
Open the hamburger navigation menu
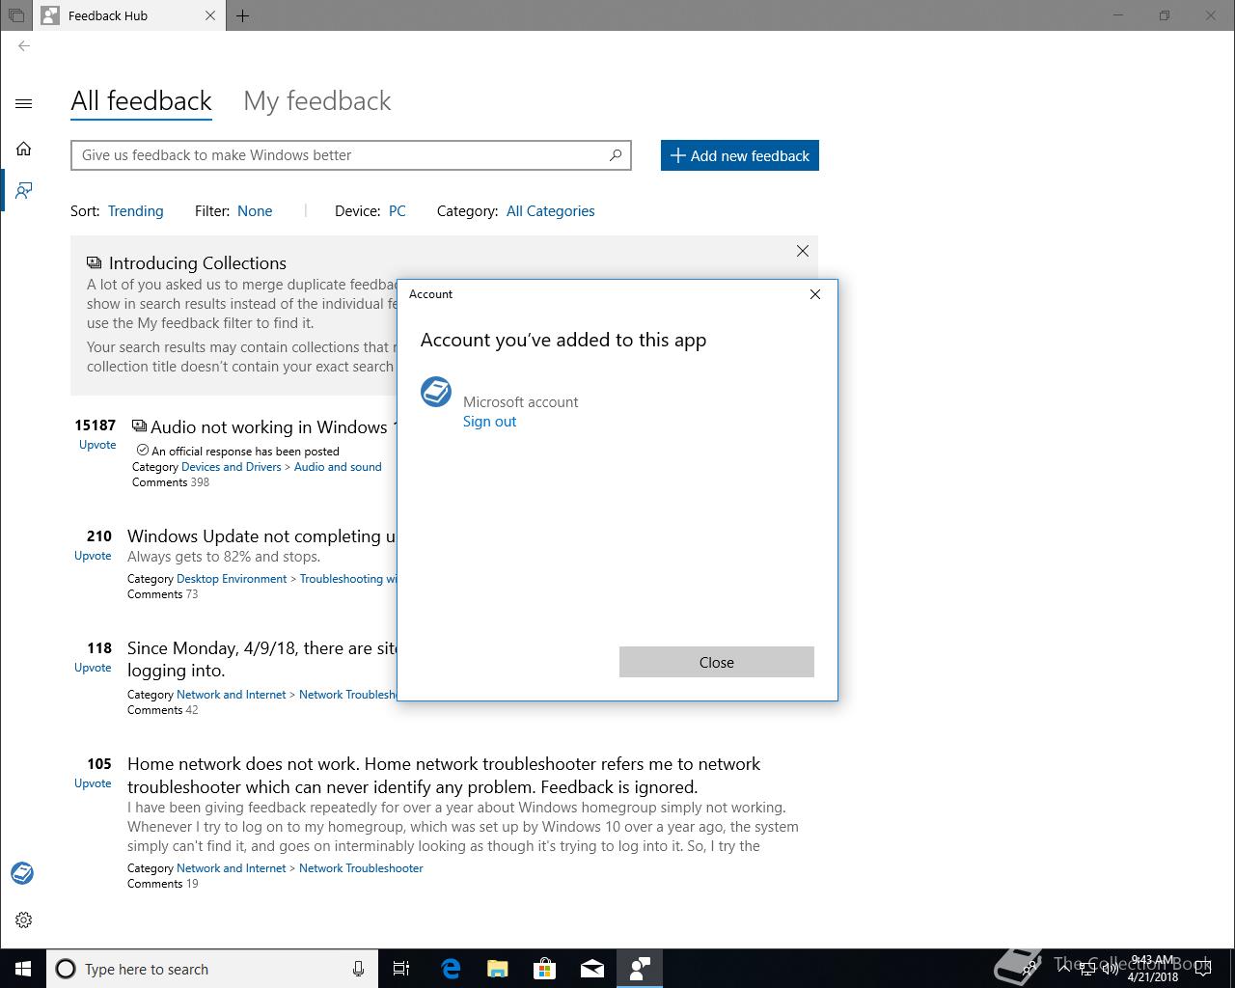24,103
